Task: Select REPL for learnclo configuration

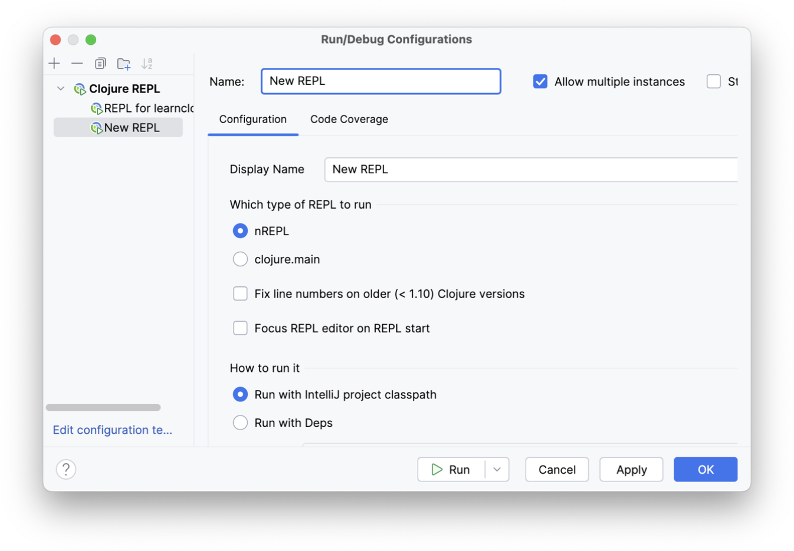Action: (142, 108)
